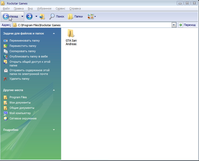199x161 pixels.
Task: Expand the address bar dropdown
Action: click(x=174, y=25)
